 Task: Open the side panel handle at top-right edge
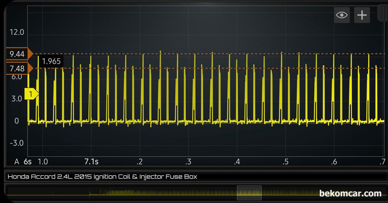point(382,13)
